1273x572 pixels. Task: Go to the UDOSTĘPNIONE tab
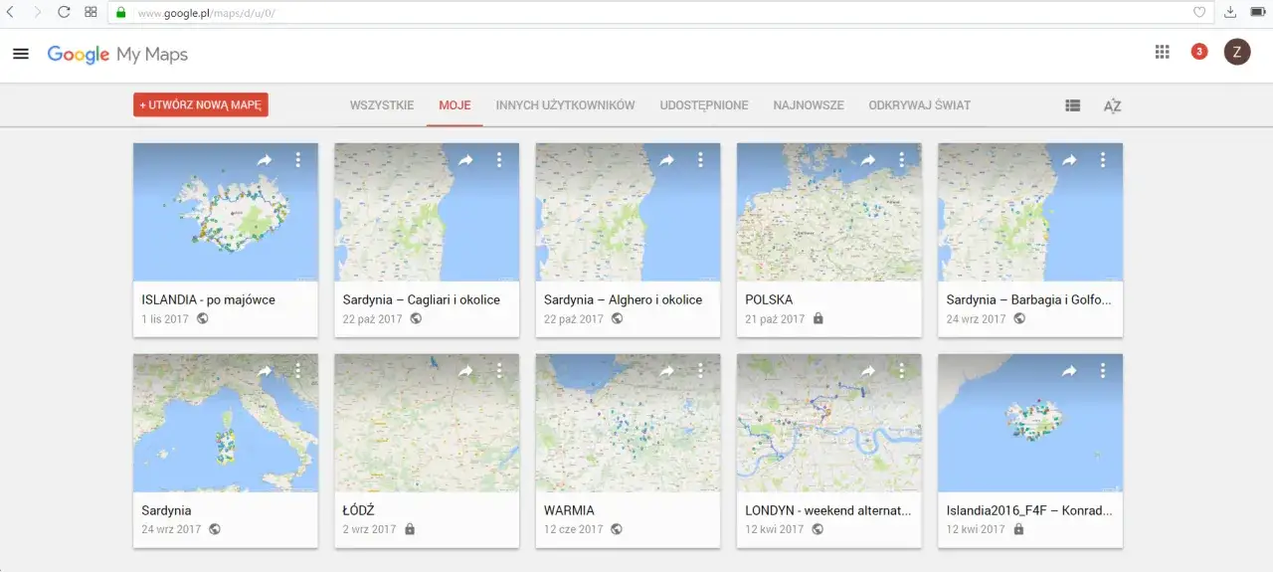[x=704, y=105]
